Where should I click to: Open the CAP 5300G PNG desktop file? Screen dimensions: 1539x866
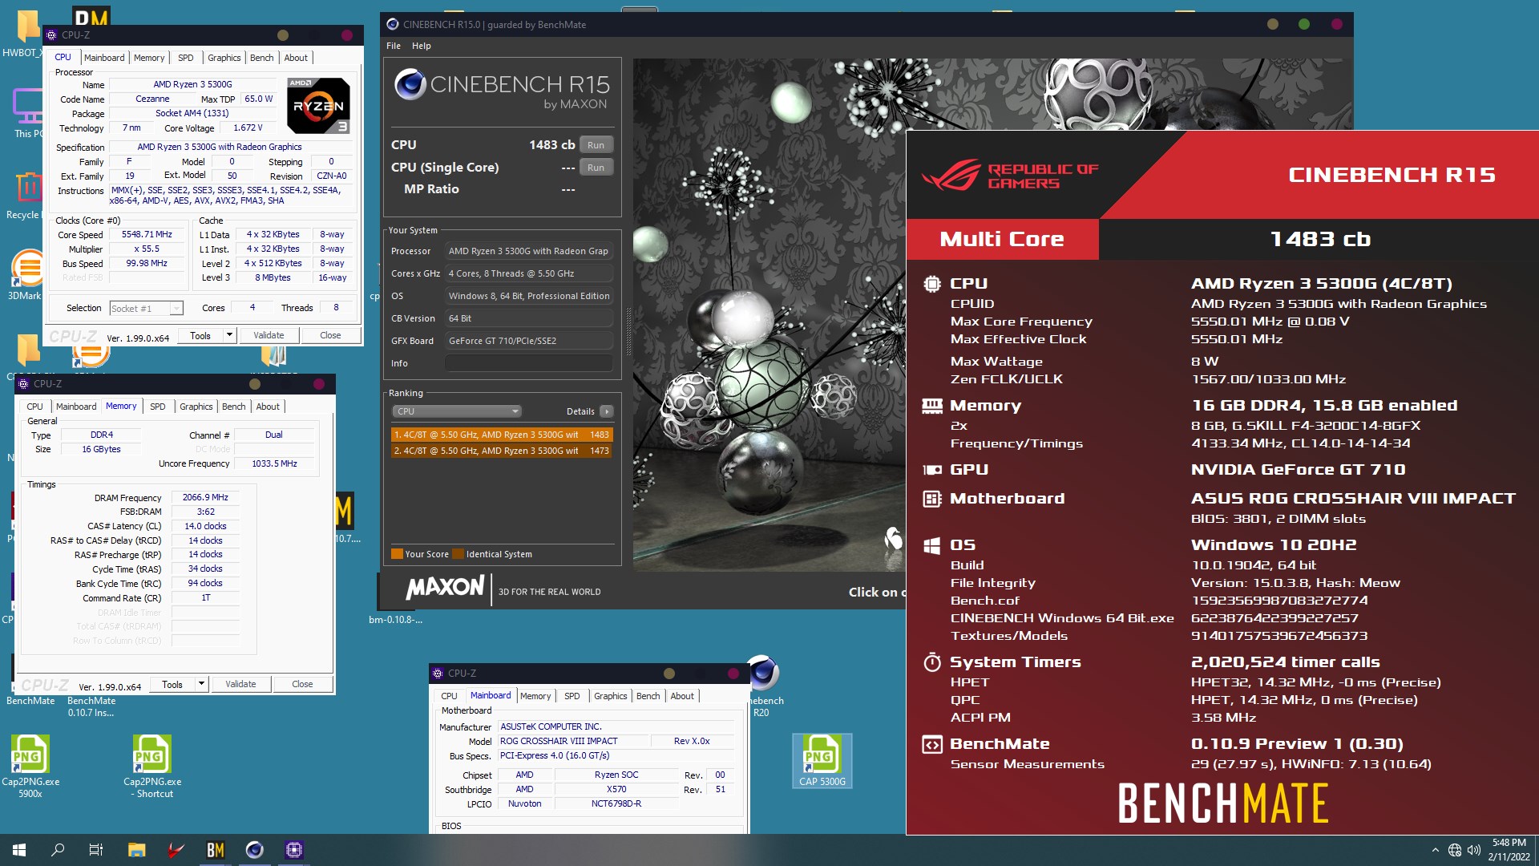point(822,760)
